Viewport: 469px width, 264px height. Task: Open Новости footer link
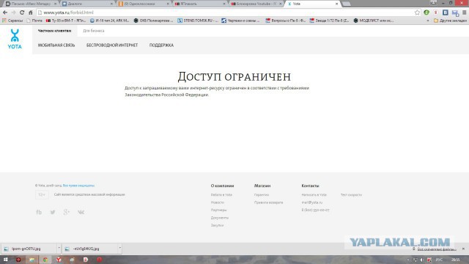(x=218, y=202)
